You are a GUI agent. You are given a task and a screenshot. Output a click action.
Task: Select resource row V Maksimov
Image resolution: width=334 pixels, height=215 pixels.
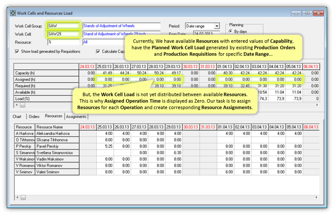(x=25, y=159)
